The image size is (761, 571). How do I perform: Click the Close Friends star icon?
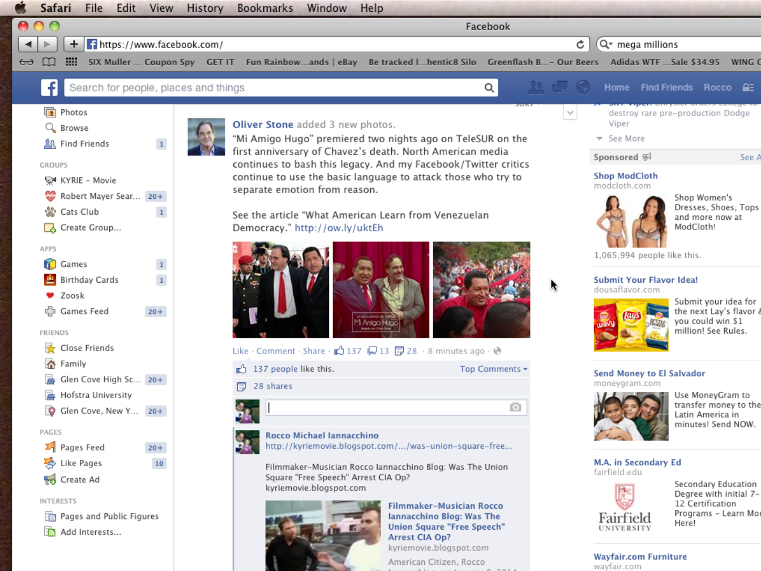(50, 348)
